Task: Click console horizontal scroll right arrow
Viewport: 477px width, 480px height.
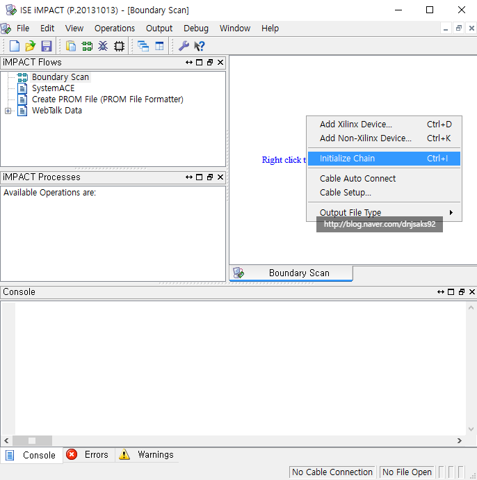Action: coord(459,441)
